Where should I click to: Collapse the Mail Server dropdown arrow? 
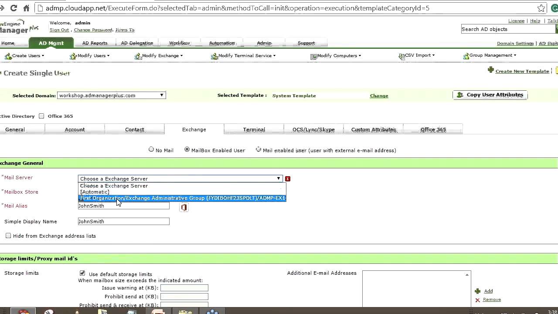(279, 179)
